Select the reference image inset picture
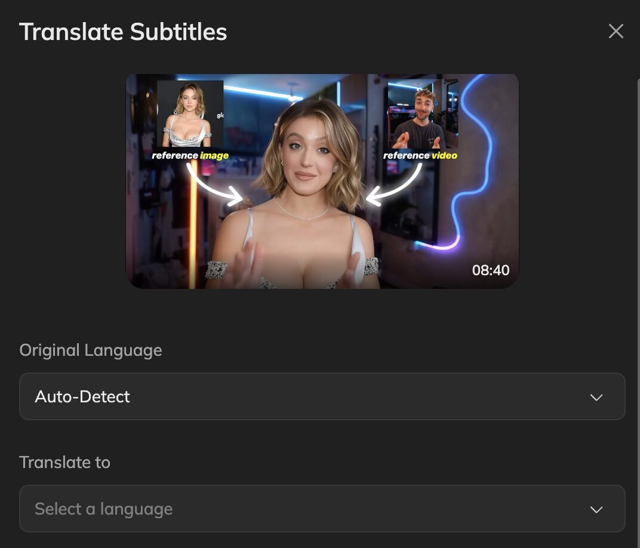 coord(190,113)
